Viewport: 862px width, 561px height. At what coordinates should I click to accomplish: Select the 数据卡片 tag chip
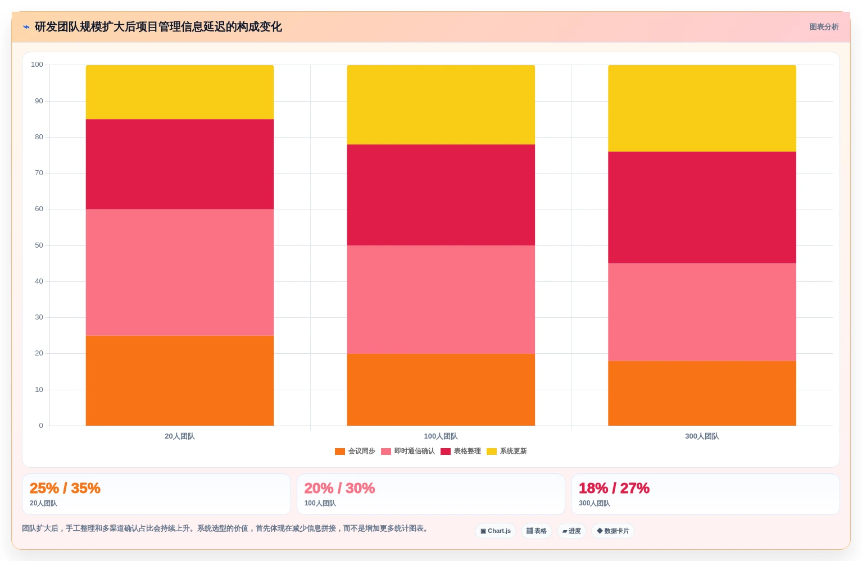tap(613, 531)
